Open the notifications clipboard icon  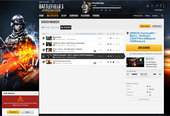pyautogui.click(x=148, y=6)
